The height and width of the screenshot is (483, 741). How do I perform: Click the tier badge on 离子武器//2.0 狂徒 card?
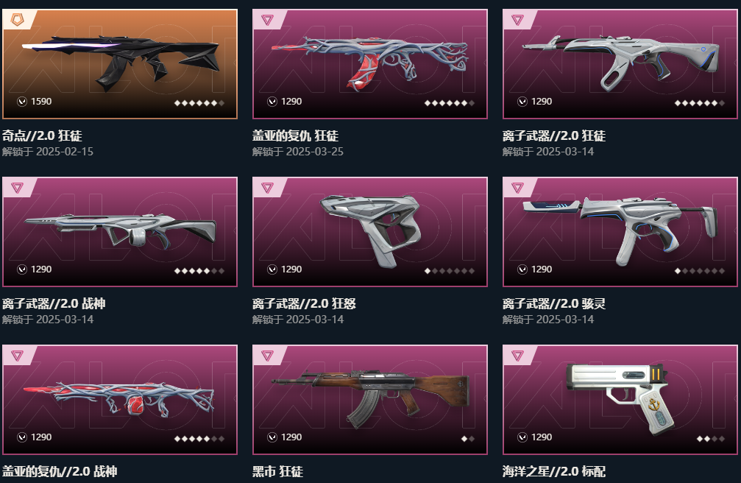pos(517,20)
